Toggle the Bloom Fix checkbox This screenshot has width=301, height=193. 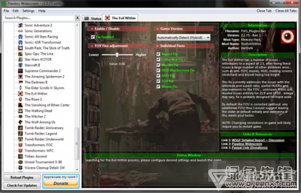click(158, 86)
